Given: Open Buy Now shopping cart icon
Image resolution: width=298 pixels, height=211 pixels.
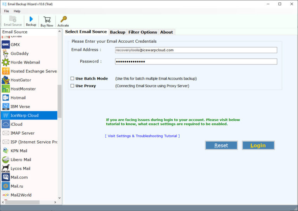Looking at the screenshot, I should click(x=47, y=19).
